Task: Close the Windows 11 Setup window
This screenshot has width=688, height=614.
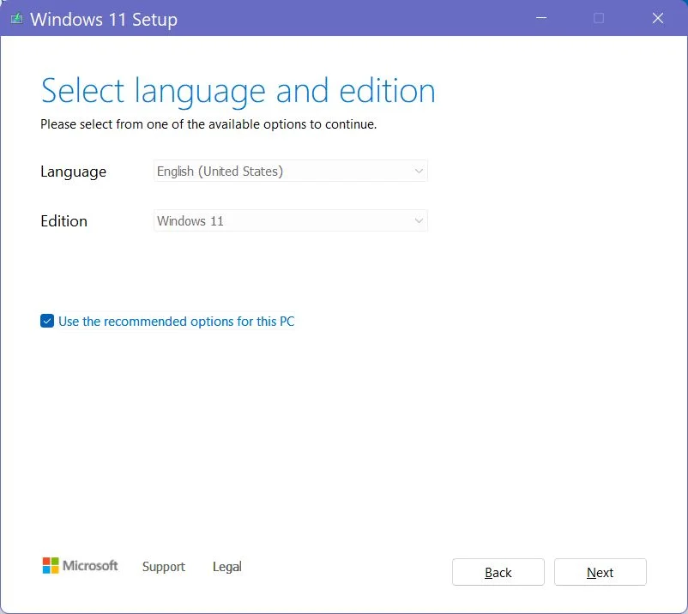Action: pos(657,18)
